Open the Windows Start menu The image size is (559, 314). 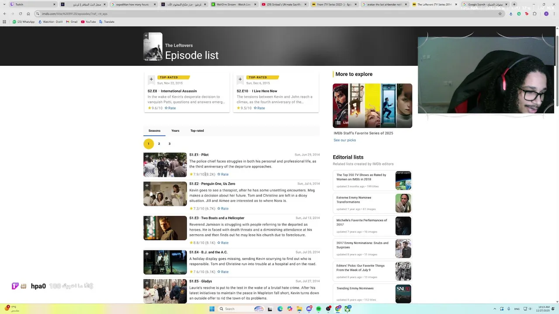(212, 309)
